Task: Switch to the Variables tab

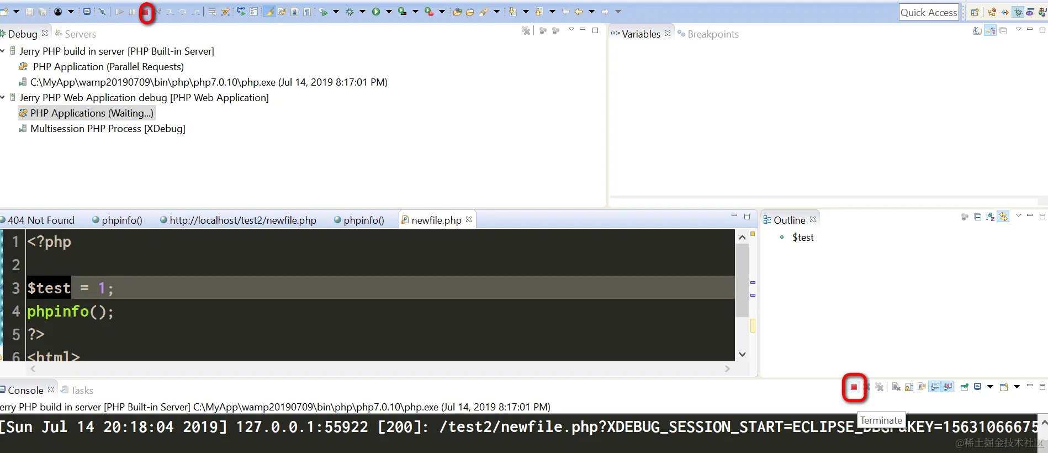Action: click(x=641, y=34)
